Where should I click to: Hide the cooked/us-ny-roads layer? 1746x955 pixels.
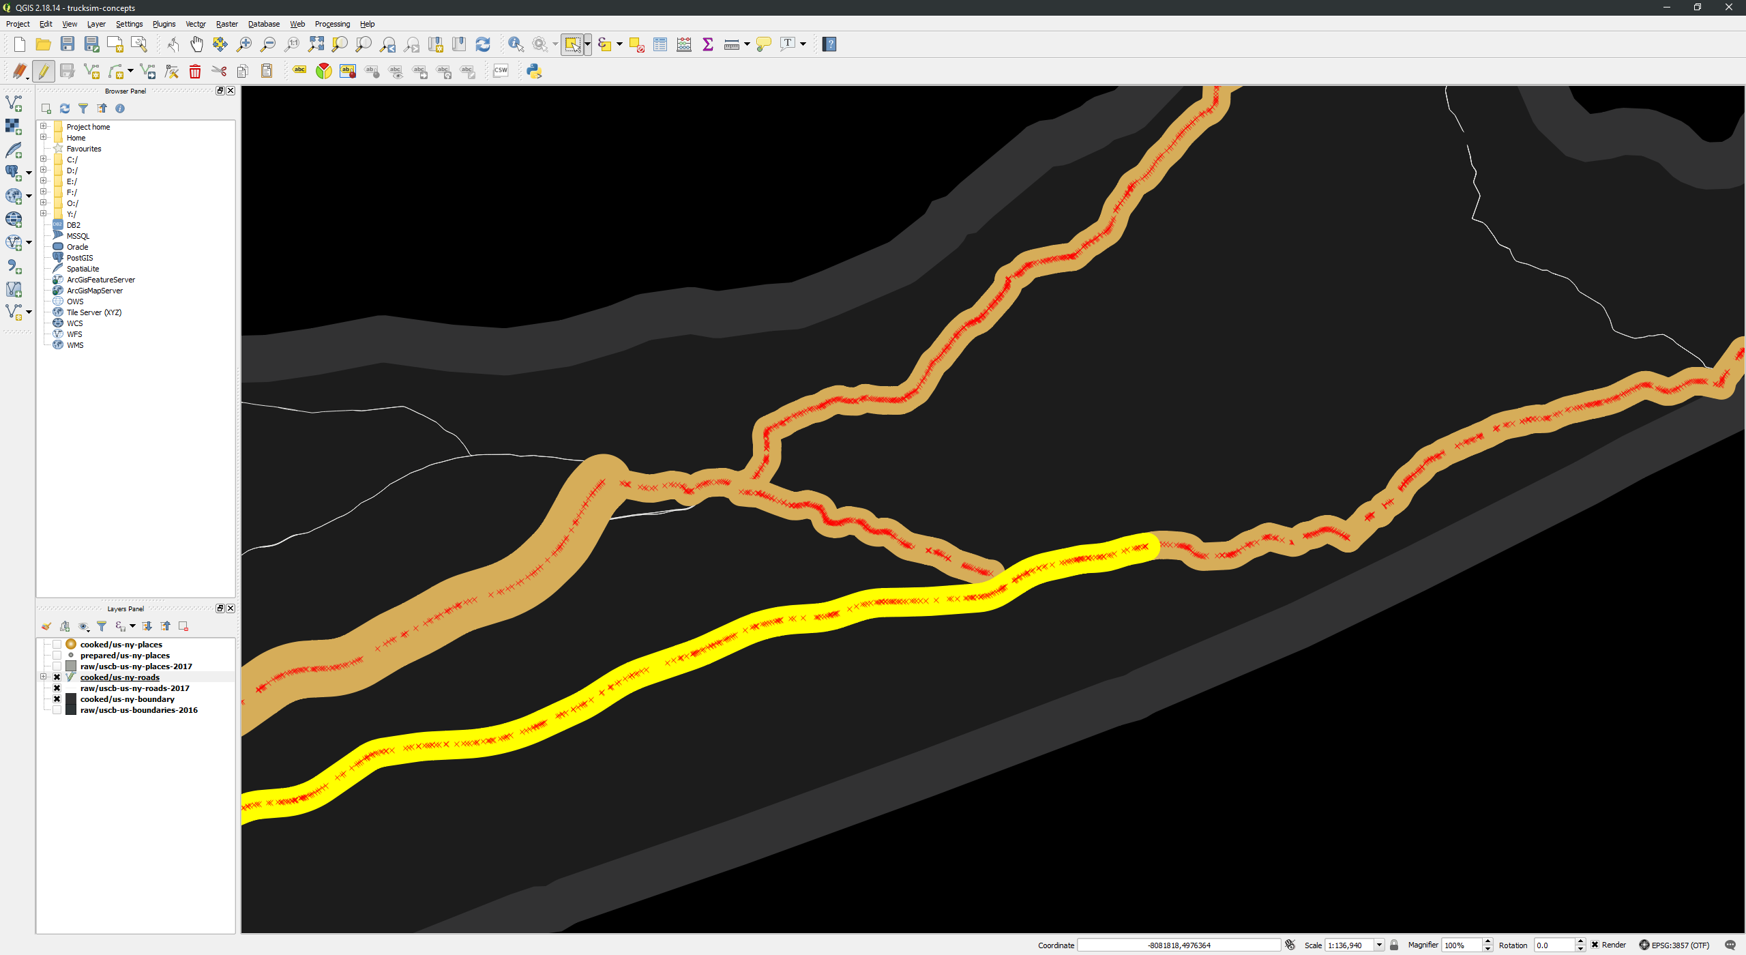(x=57, y=677)
